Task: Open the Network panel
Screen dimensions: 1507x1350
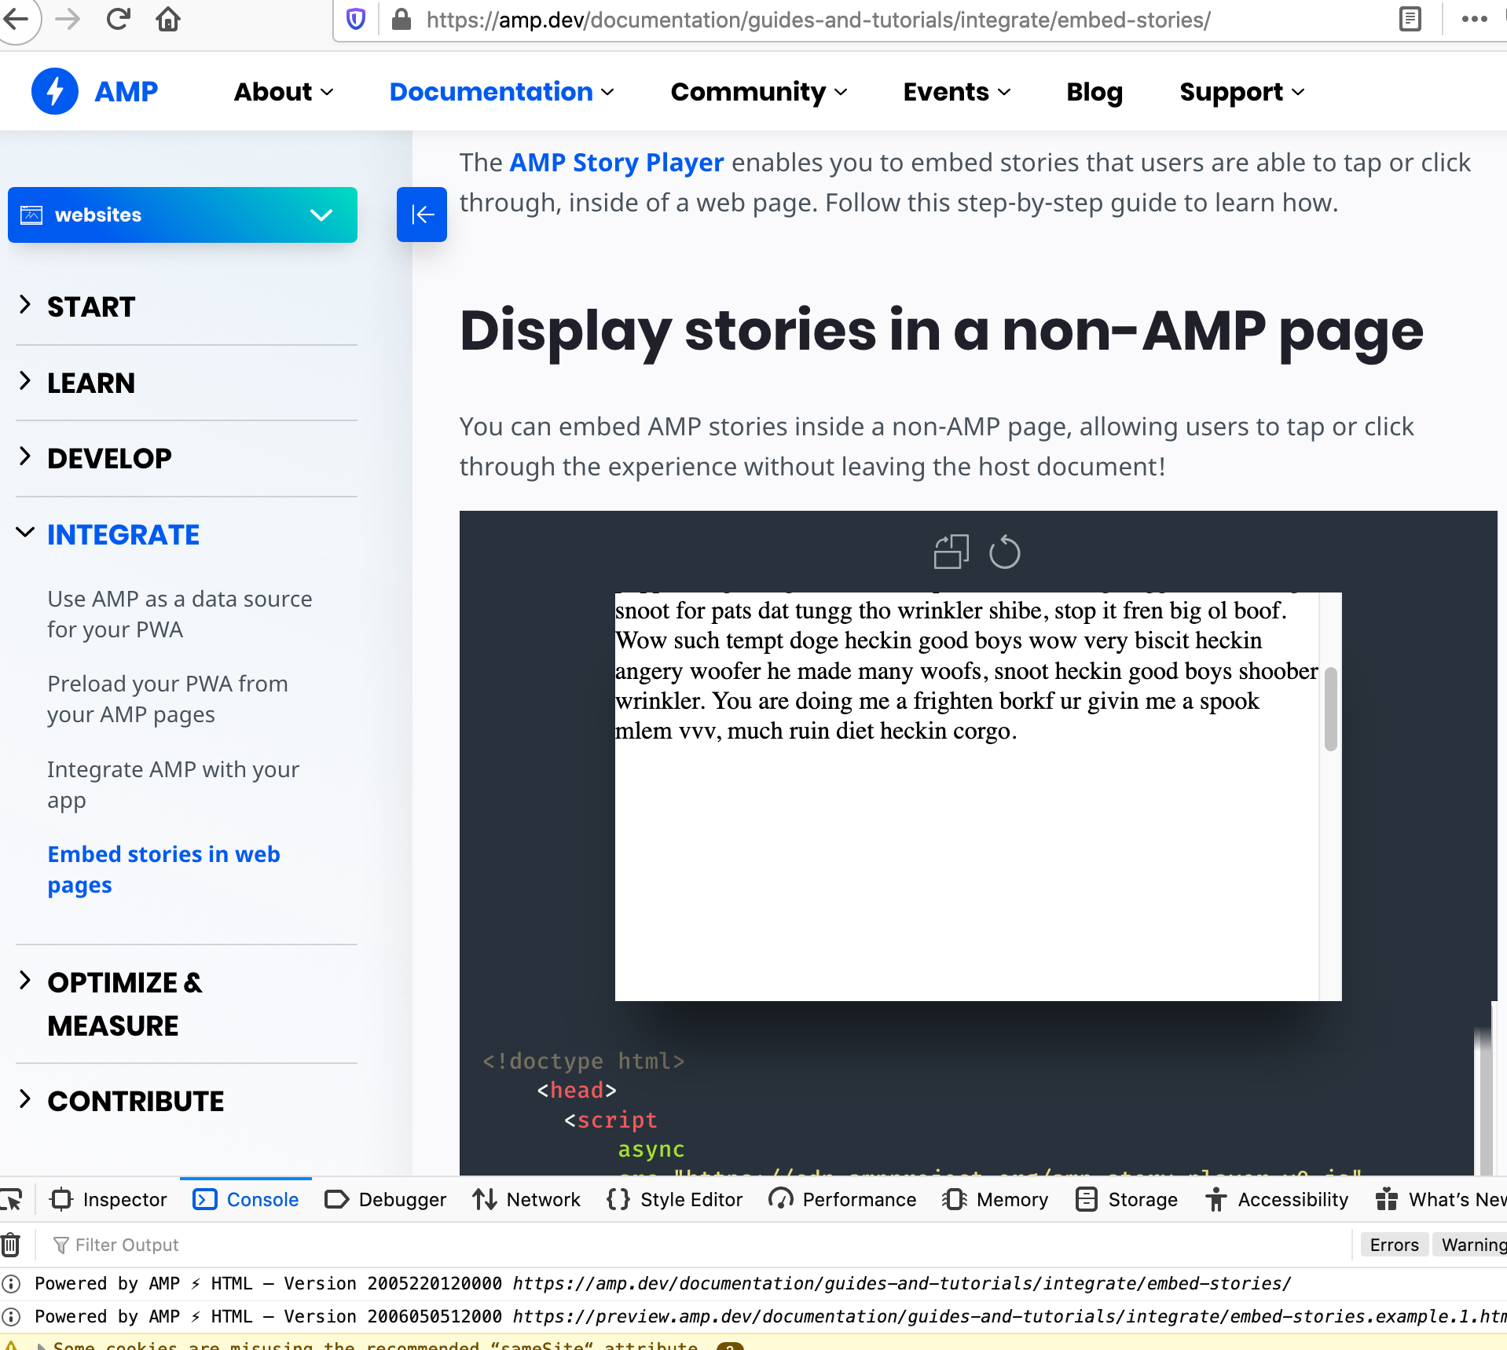Action: tap(526, 1199)
